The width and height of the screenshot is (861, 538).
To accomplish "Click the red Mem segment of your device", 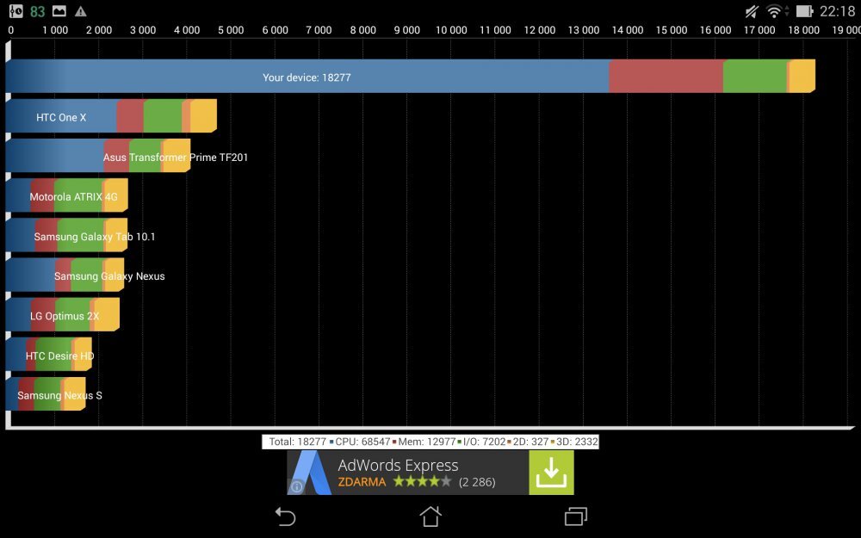I will pyautogui.click(x=666, y=77).
